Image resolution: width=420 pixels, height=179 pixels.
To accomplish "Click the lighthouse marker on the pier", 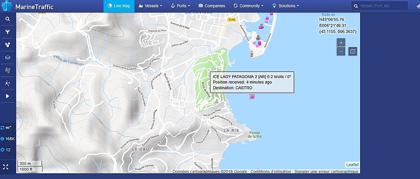I will coord(252,54).
